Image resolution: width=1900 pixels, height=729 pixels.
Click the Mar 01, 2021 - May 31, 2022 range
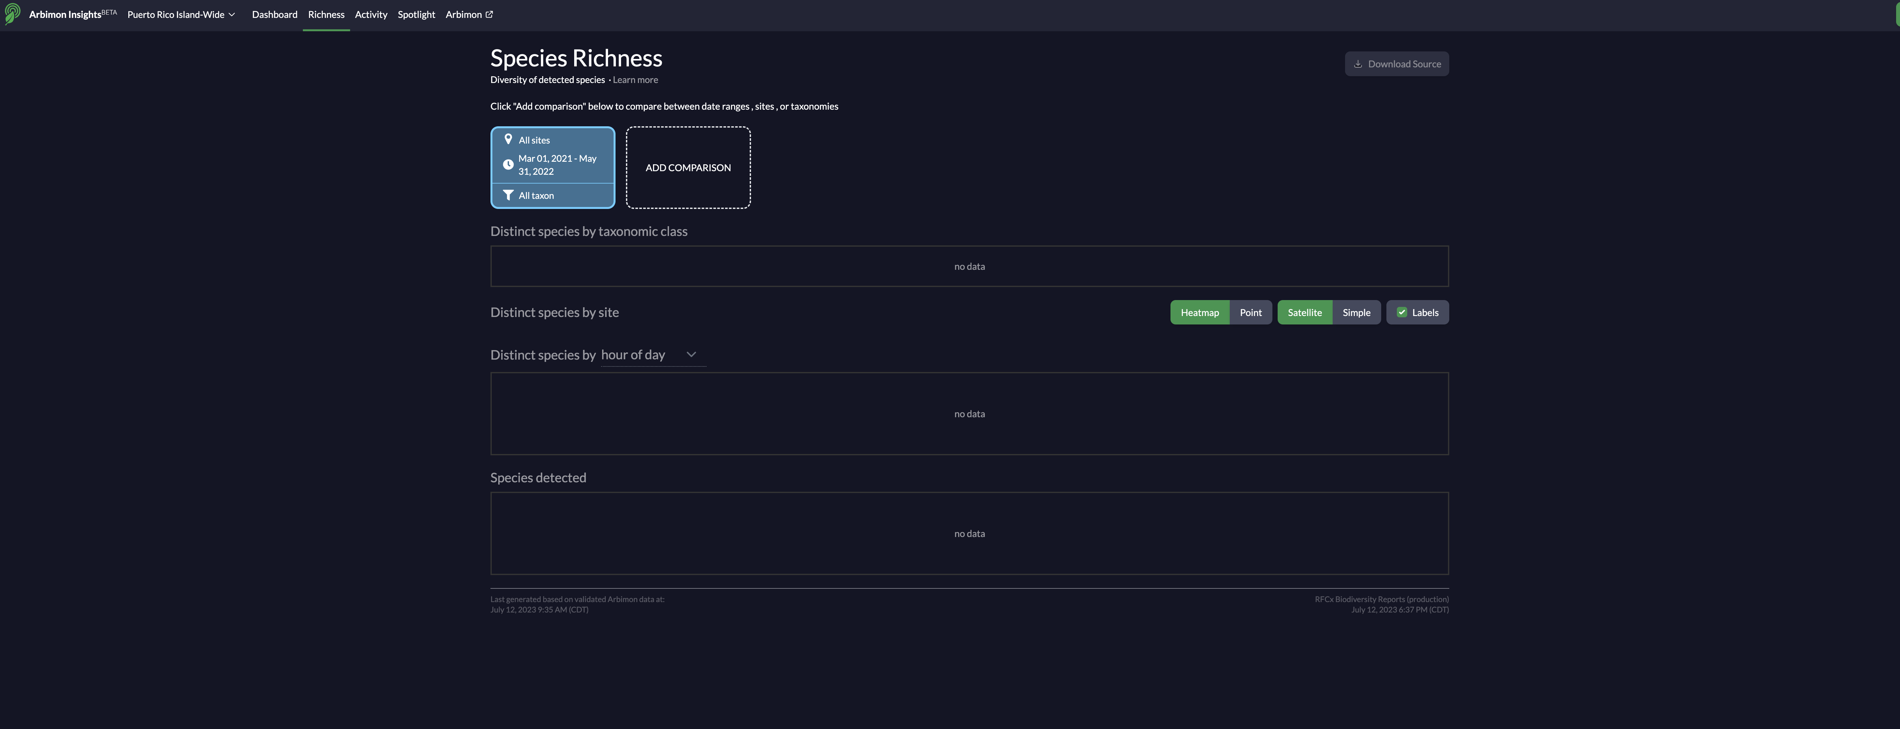point(558,165)
